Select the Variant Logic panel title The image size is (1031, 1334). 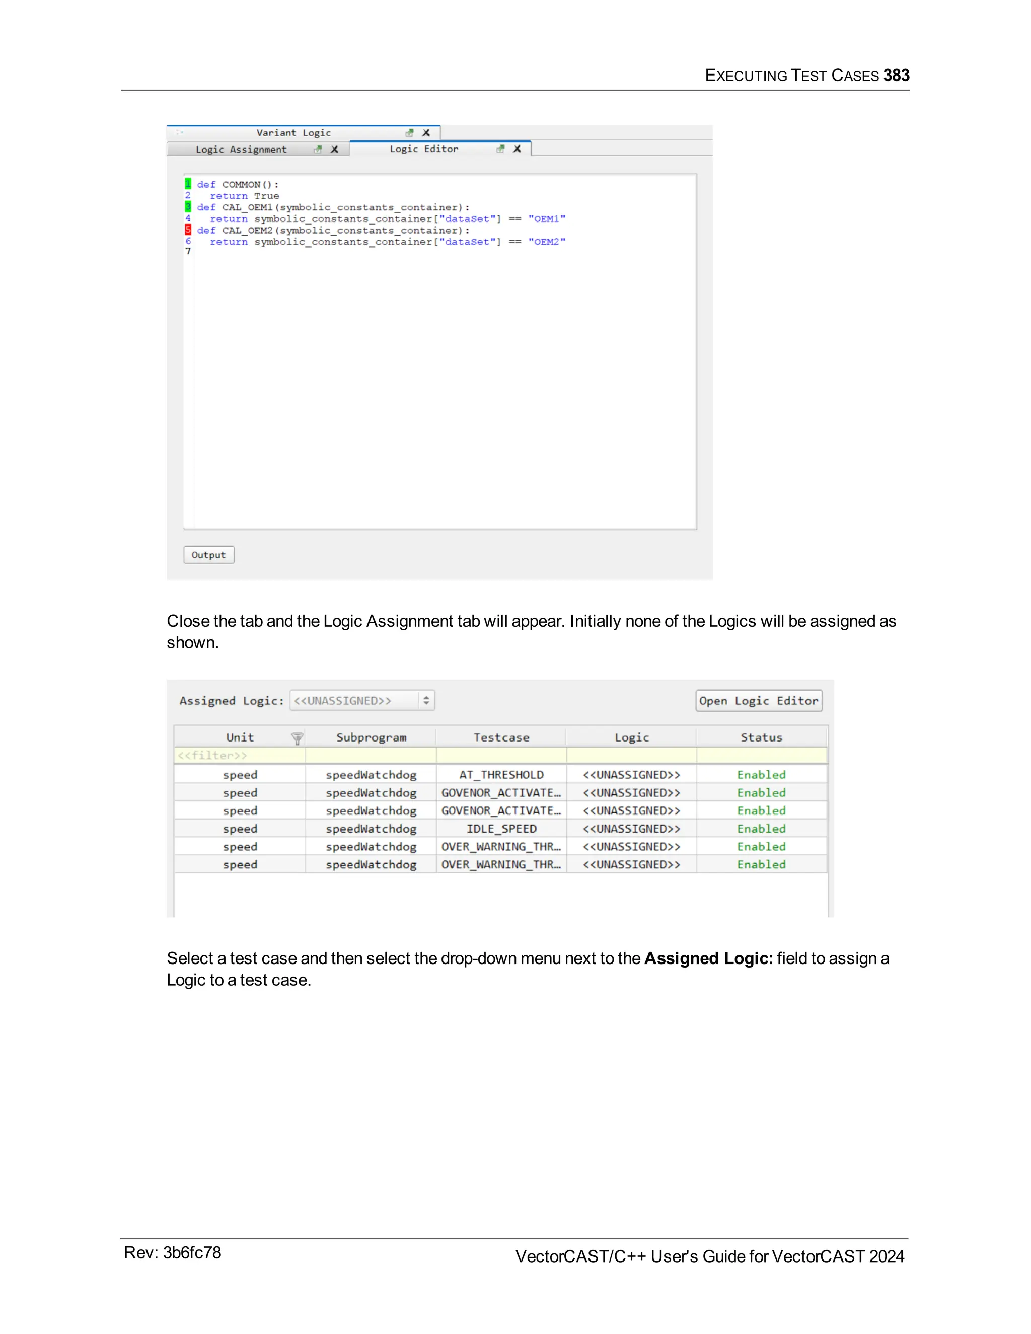pos(294,132)
